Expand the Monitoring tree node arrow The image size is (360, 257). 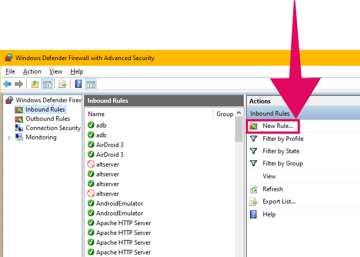(x=9, y=138)
